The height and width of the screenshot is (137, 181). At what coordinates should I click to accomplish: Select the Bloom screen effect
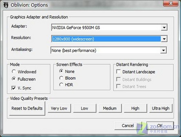pyautogui.click(x=68, y=78)
